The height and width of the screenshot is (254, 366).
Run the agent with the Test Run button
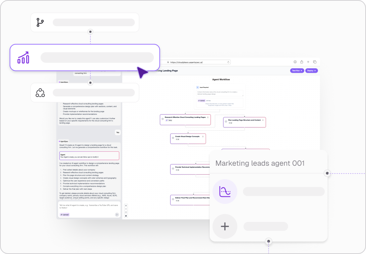click(296, 71)
